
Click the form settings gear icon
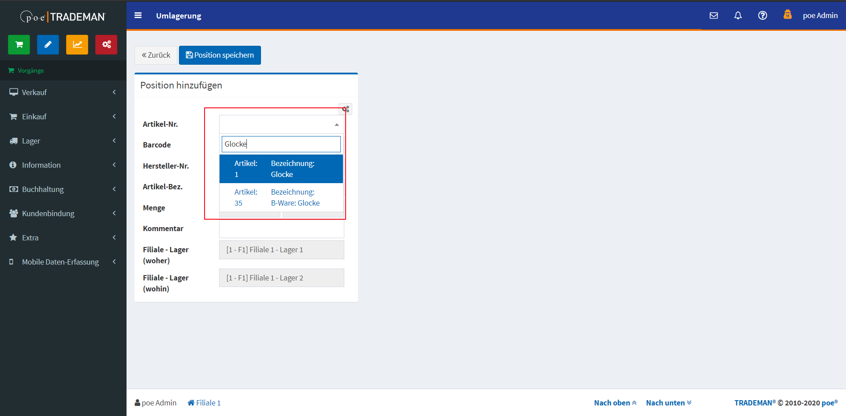click(346, 109)
